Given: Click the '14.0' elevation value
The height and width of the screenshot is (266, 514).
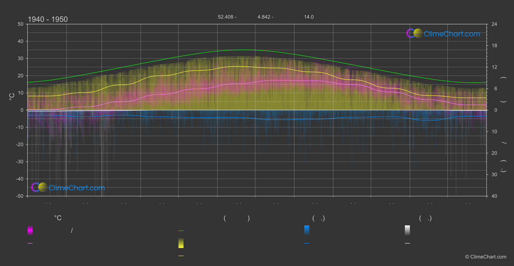Looking at the screenshot, I should (309, 17).
